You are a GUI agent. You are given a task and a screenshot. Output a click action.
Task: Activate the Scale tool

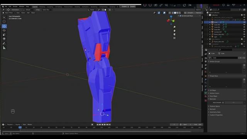click(4, 34)
